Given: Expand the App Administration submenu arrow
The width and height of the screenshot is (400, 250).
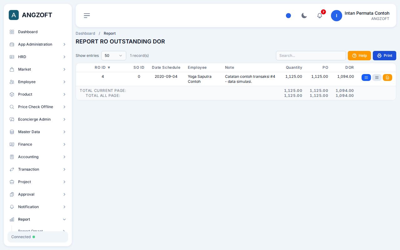Looking at the screenshot, I should [64, 44].
